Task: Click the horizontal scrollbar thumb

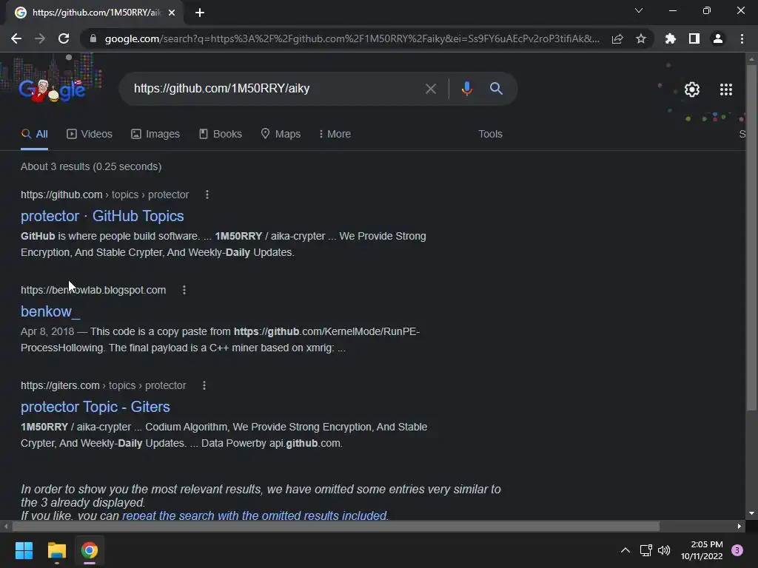Action: [335, 526]
